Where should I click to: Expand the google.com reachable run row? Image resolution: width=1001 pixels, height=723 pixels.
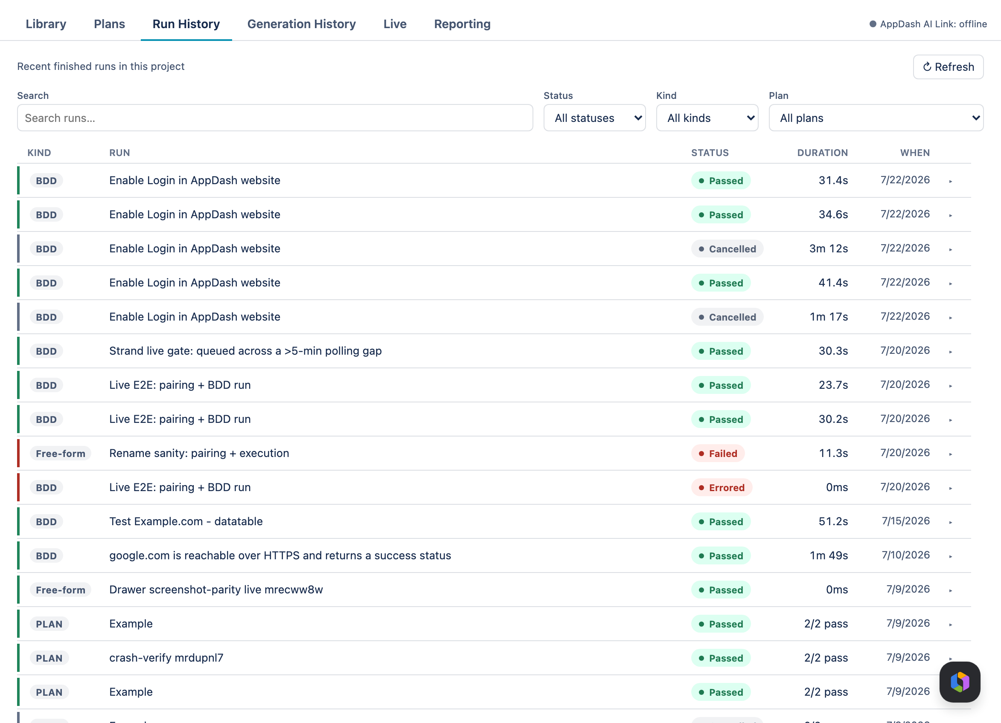pyautogui.click(x=950, y=556)
